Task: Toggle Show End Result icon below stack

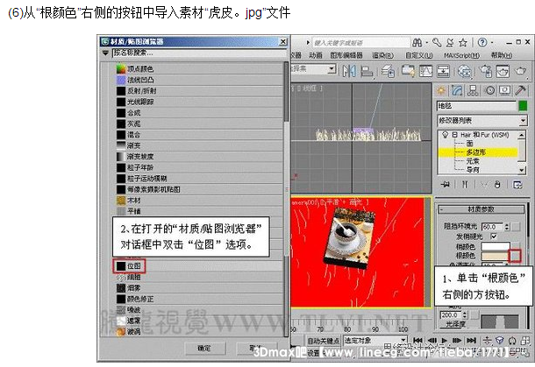Action: click(465, 185)
